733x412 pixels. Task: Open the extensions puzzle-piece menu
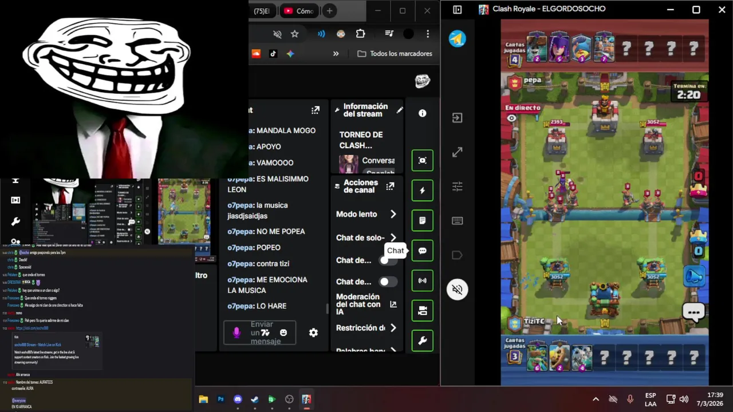pyautogui.click(x=360, y=34)
